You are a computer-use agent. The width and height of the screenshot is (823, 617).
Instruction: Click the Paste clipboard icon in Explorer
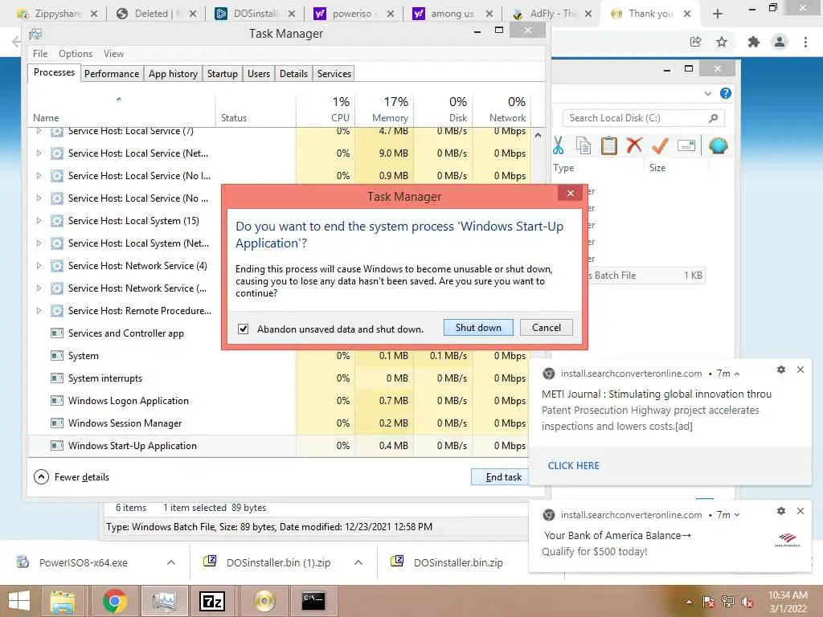[x=609, y=145]
